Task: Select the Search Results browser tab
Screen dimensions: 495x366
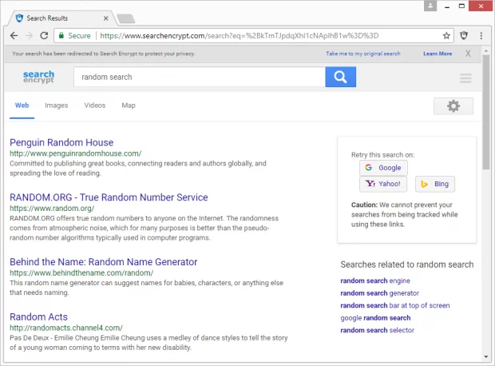Action: click(x=61, y=18)
